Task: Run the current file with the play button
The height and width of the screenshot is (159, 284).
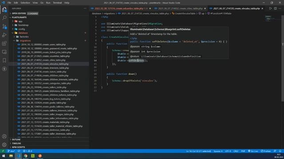Action: tap(270, 8)
